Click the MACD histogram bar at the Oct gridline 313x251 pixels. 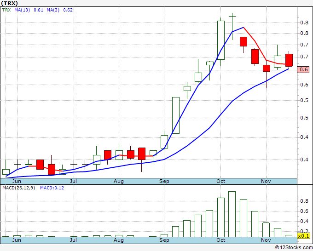(221, 217)
